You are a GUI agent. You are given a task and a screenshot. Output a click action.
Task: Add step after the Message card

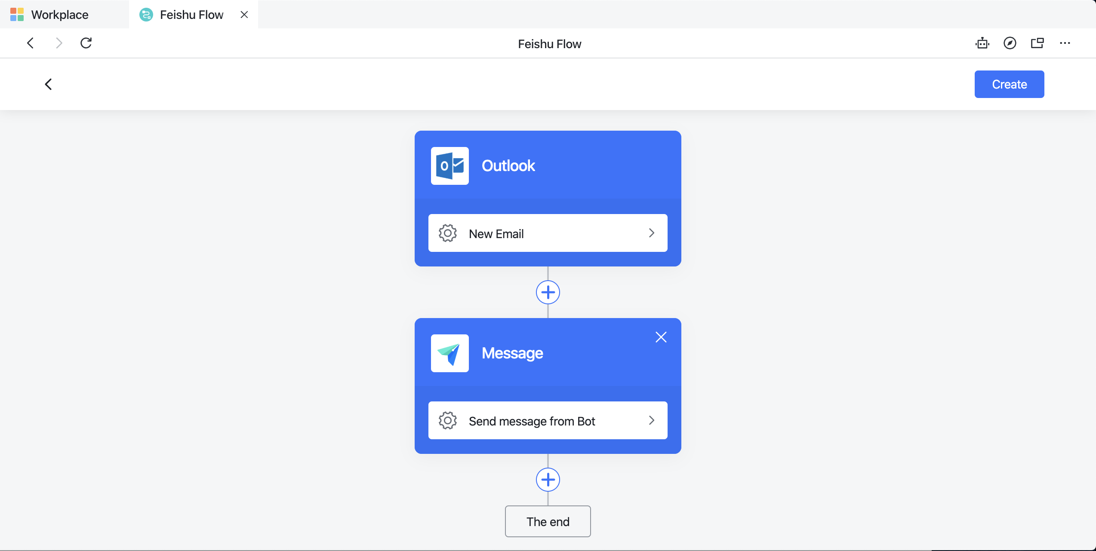(x=548, y=480)
